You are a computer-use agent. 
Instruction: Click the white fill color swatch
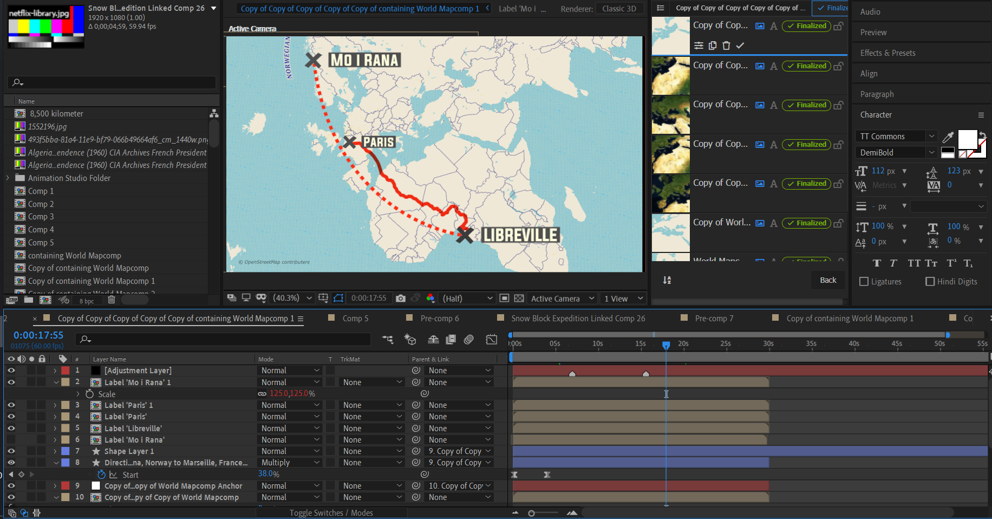(967, 139)
